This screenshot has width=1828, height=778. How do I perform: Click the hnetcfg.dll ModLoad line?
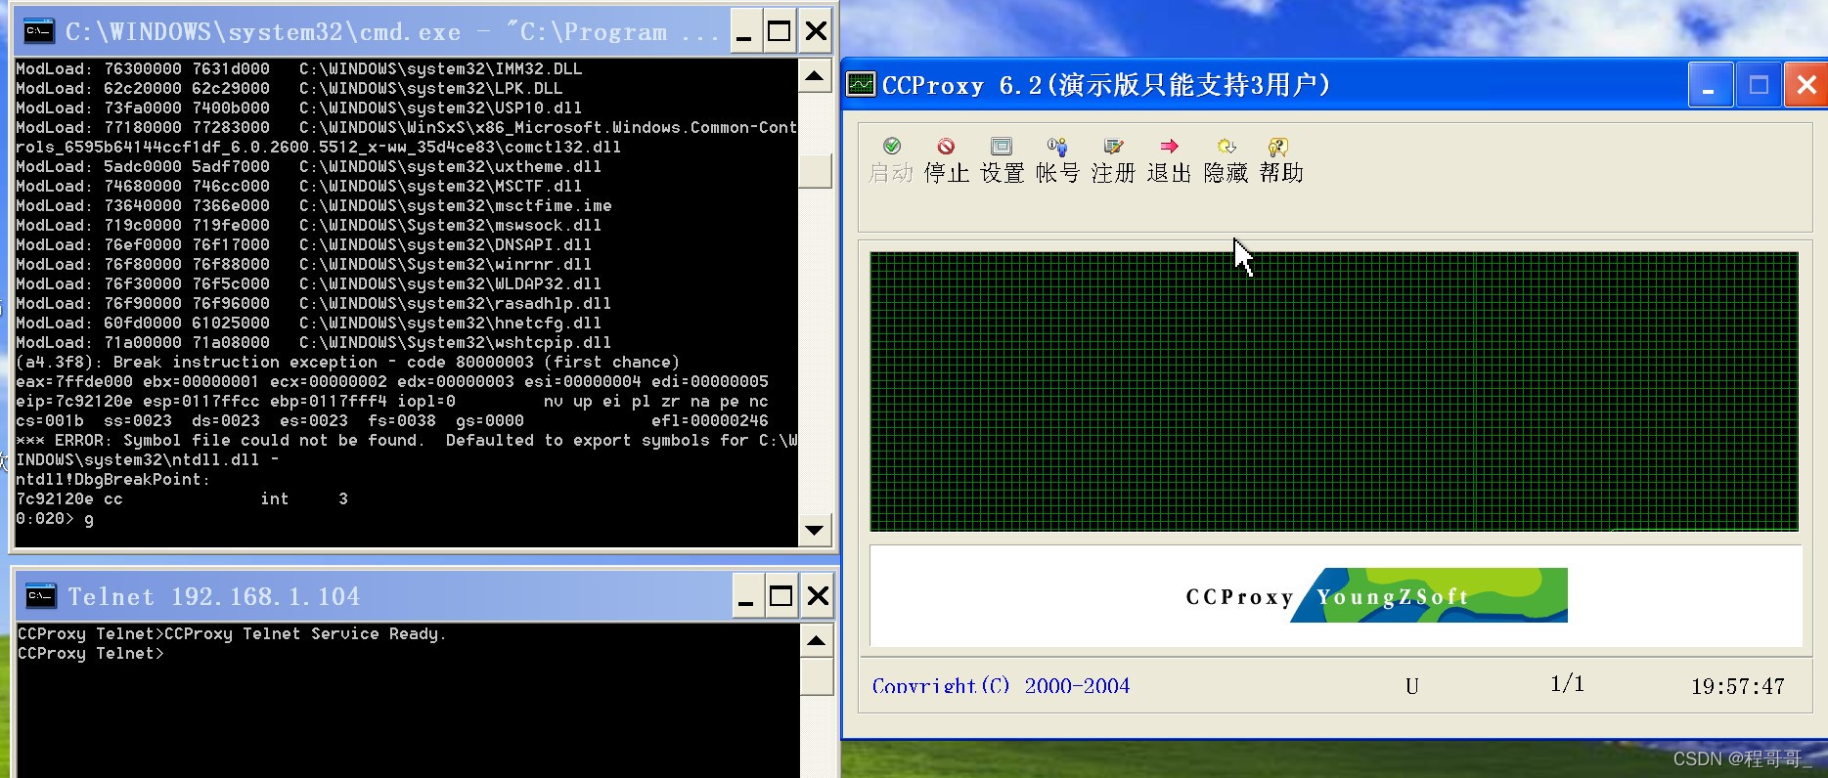[308, 324]
